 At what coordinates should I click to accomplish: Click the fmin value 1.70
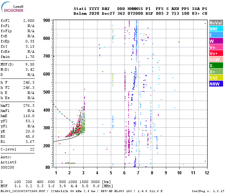pos(30,57)
